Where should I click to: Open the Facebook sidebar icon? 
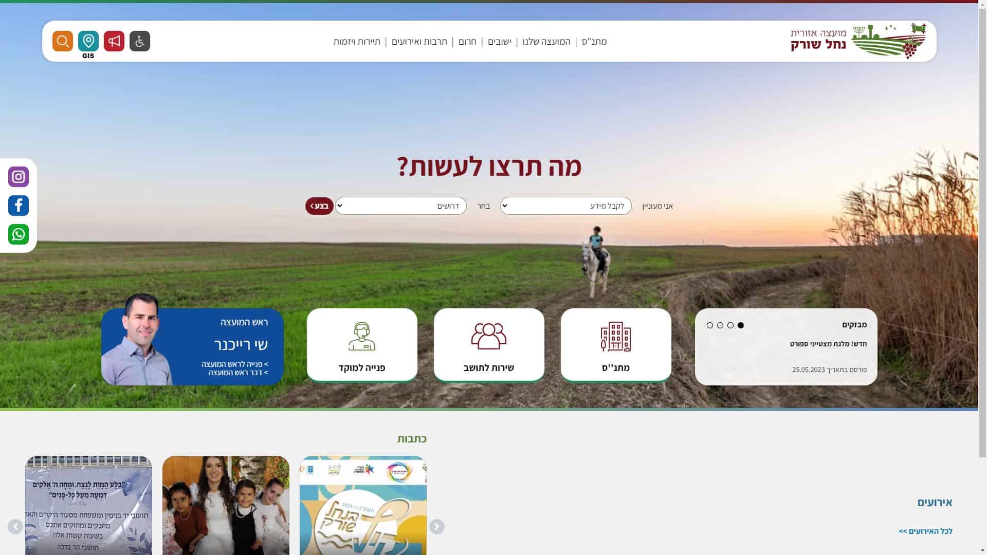point(19,206)
